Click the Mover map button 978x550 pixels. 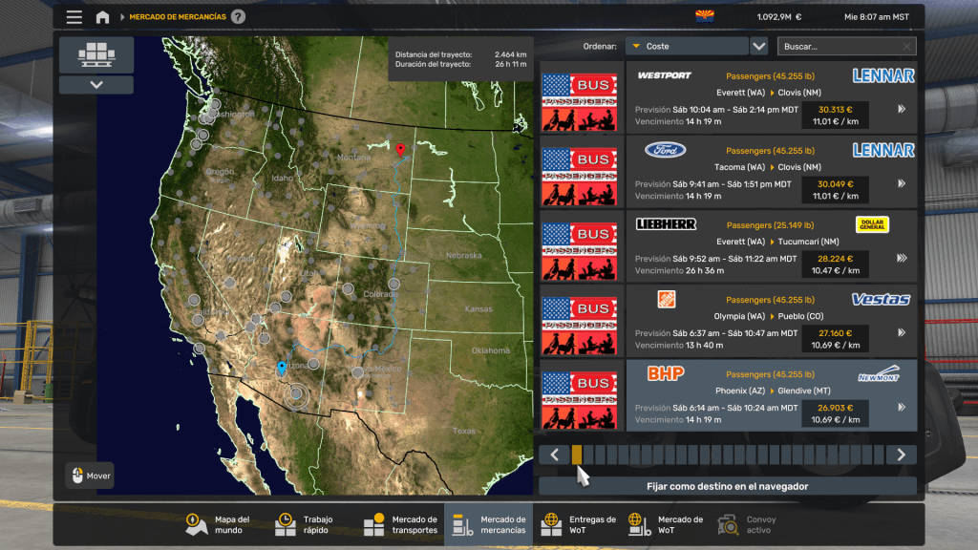pos(90,476)
